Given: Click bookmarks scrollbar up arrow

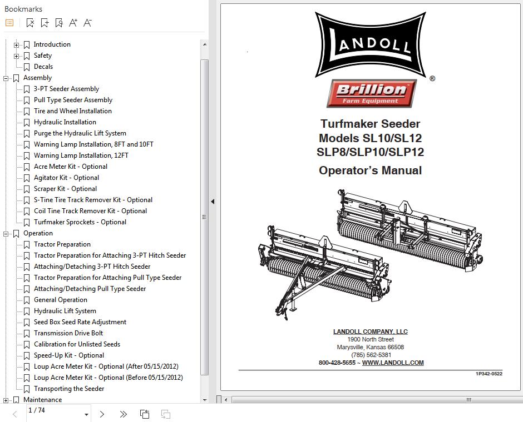Looking at the screenshot, I should (x=205, y=44).
